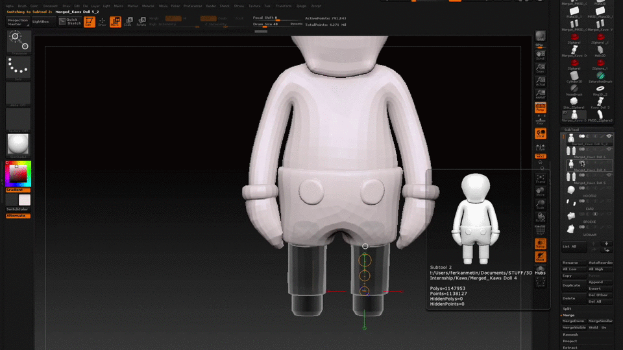This screenshot has width=623, height=350.
Task: Select the Helix3D tool thumbnail
Action: point(600,51)
